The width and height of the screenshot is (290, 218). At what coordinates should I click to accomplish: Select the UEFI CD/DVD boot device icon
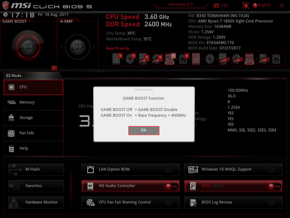(x=130, y=59)
